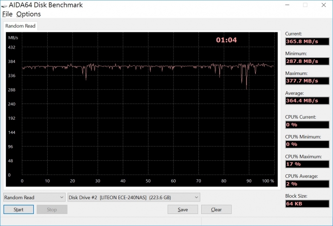
Task: Click the 100 % label on horizontal axis
Action: point(268,181)
